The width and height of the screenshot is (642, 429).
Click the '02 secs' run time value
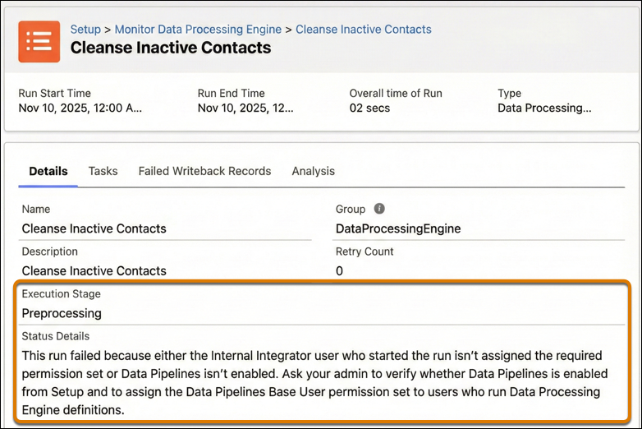pos(369,108)
